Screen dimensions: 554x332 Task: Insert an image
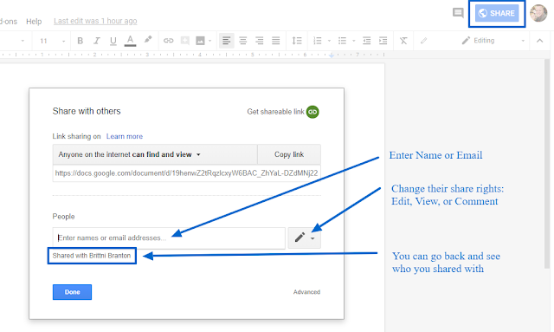[x=200, y=41]
